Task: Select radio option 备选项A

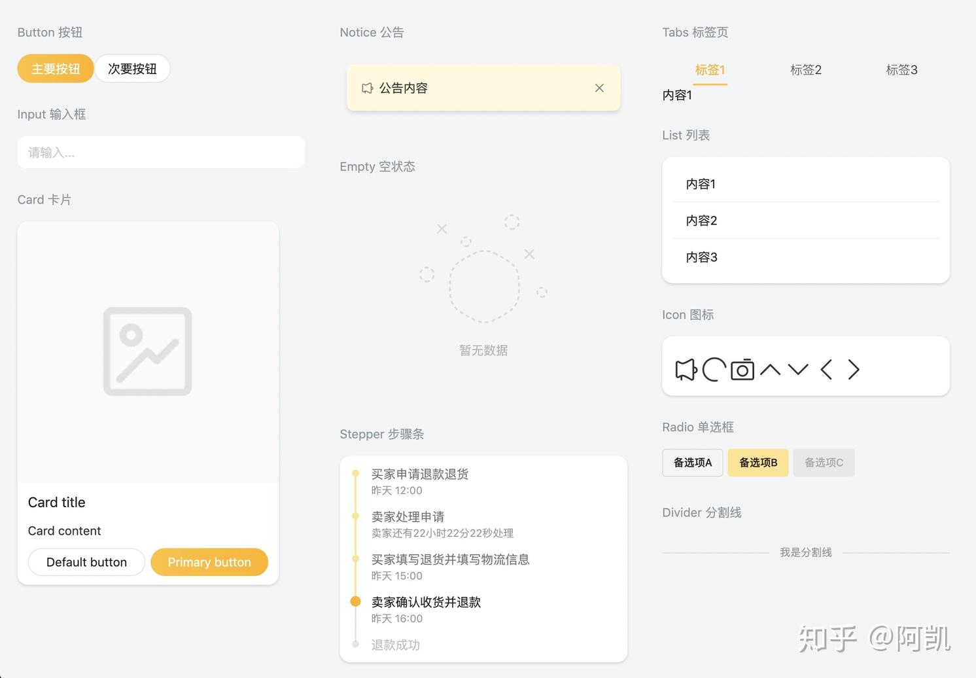Action: pos(692,463)
